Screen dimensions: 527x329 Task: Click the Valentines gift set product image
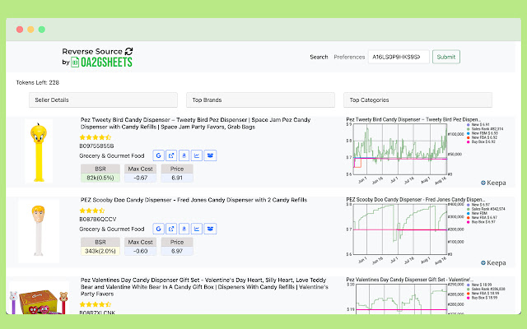[39, 298]
